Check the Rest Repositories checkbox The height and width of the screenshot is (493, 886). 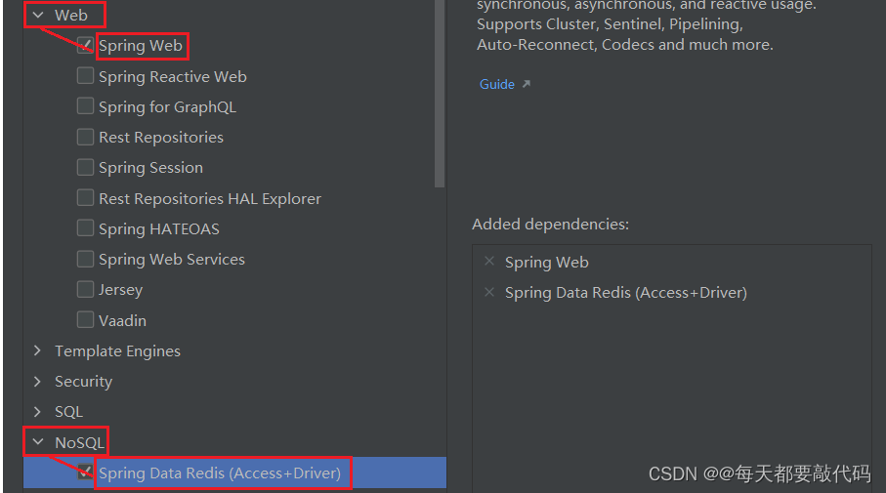85,137
